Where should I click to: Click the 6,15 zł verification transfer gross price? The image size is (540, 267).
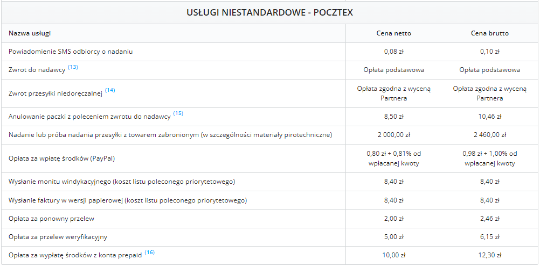(489, 237)
